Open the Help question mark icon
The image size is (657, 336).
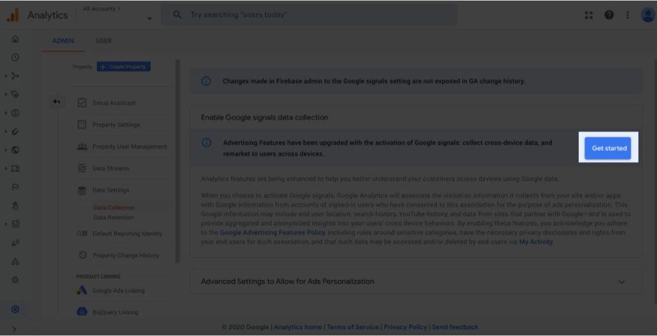(609, 15)
